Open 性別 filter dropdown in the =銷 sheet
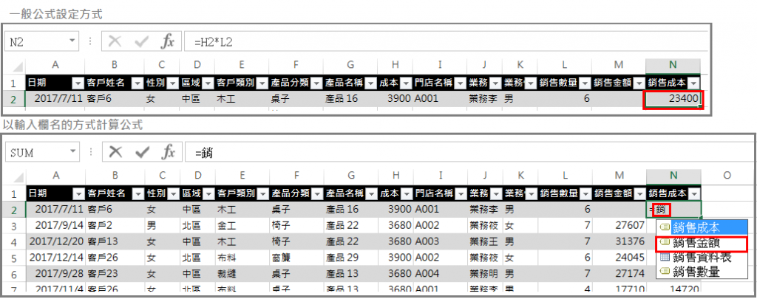This screenshot has height=299, width=757. [173, 194]
